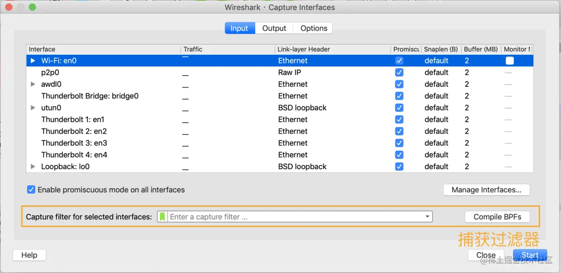Switch to the Input tab
The image size is (561, 273).
click(239, 28)
